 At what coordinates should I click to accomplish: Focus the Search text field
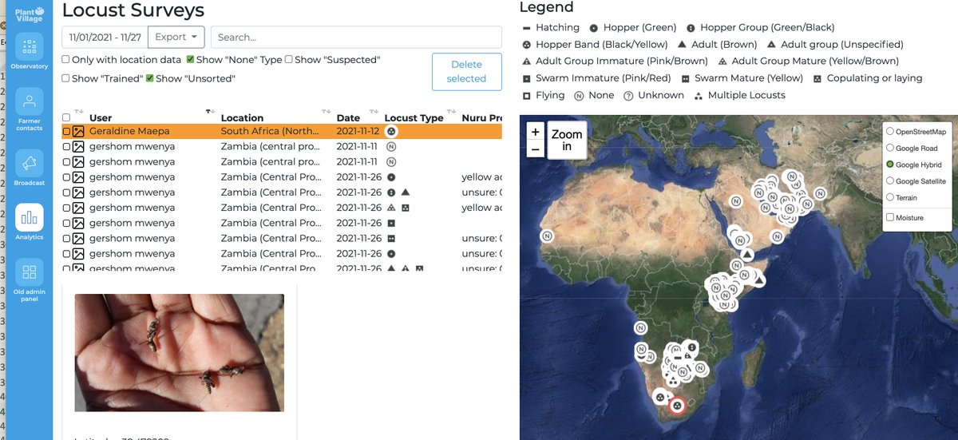356,37
